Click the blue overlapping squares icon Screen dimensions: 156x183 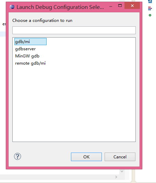150,1
